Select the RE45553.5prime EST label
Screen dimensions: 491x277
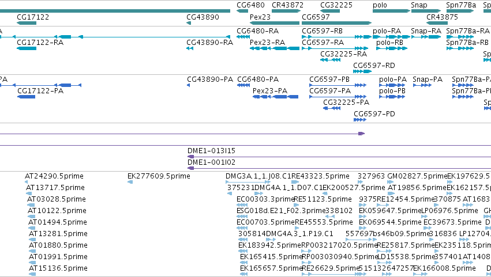(x=324, y=222)
